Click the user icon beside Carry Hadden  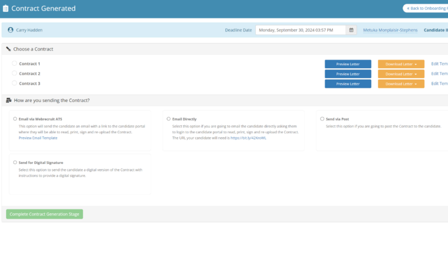tap(10, 29)
